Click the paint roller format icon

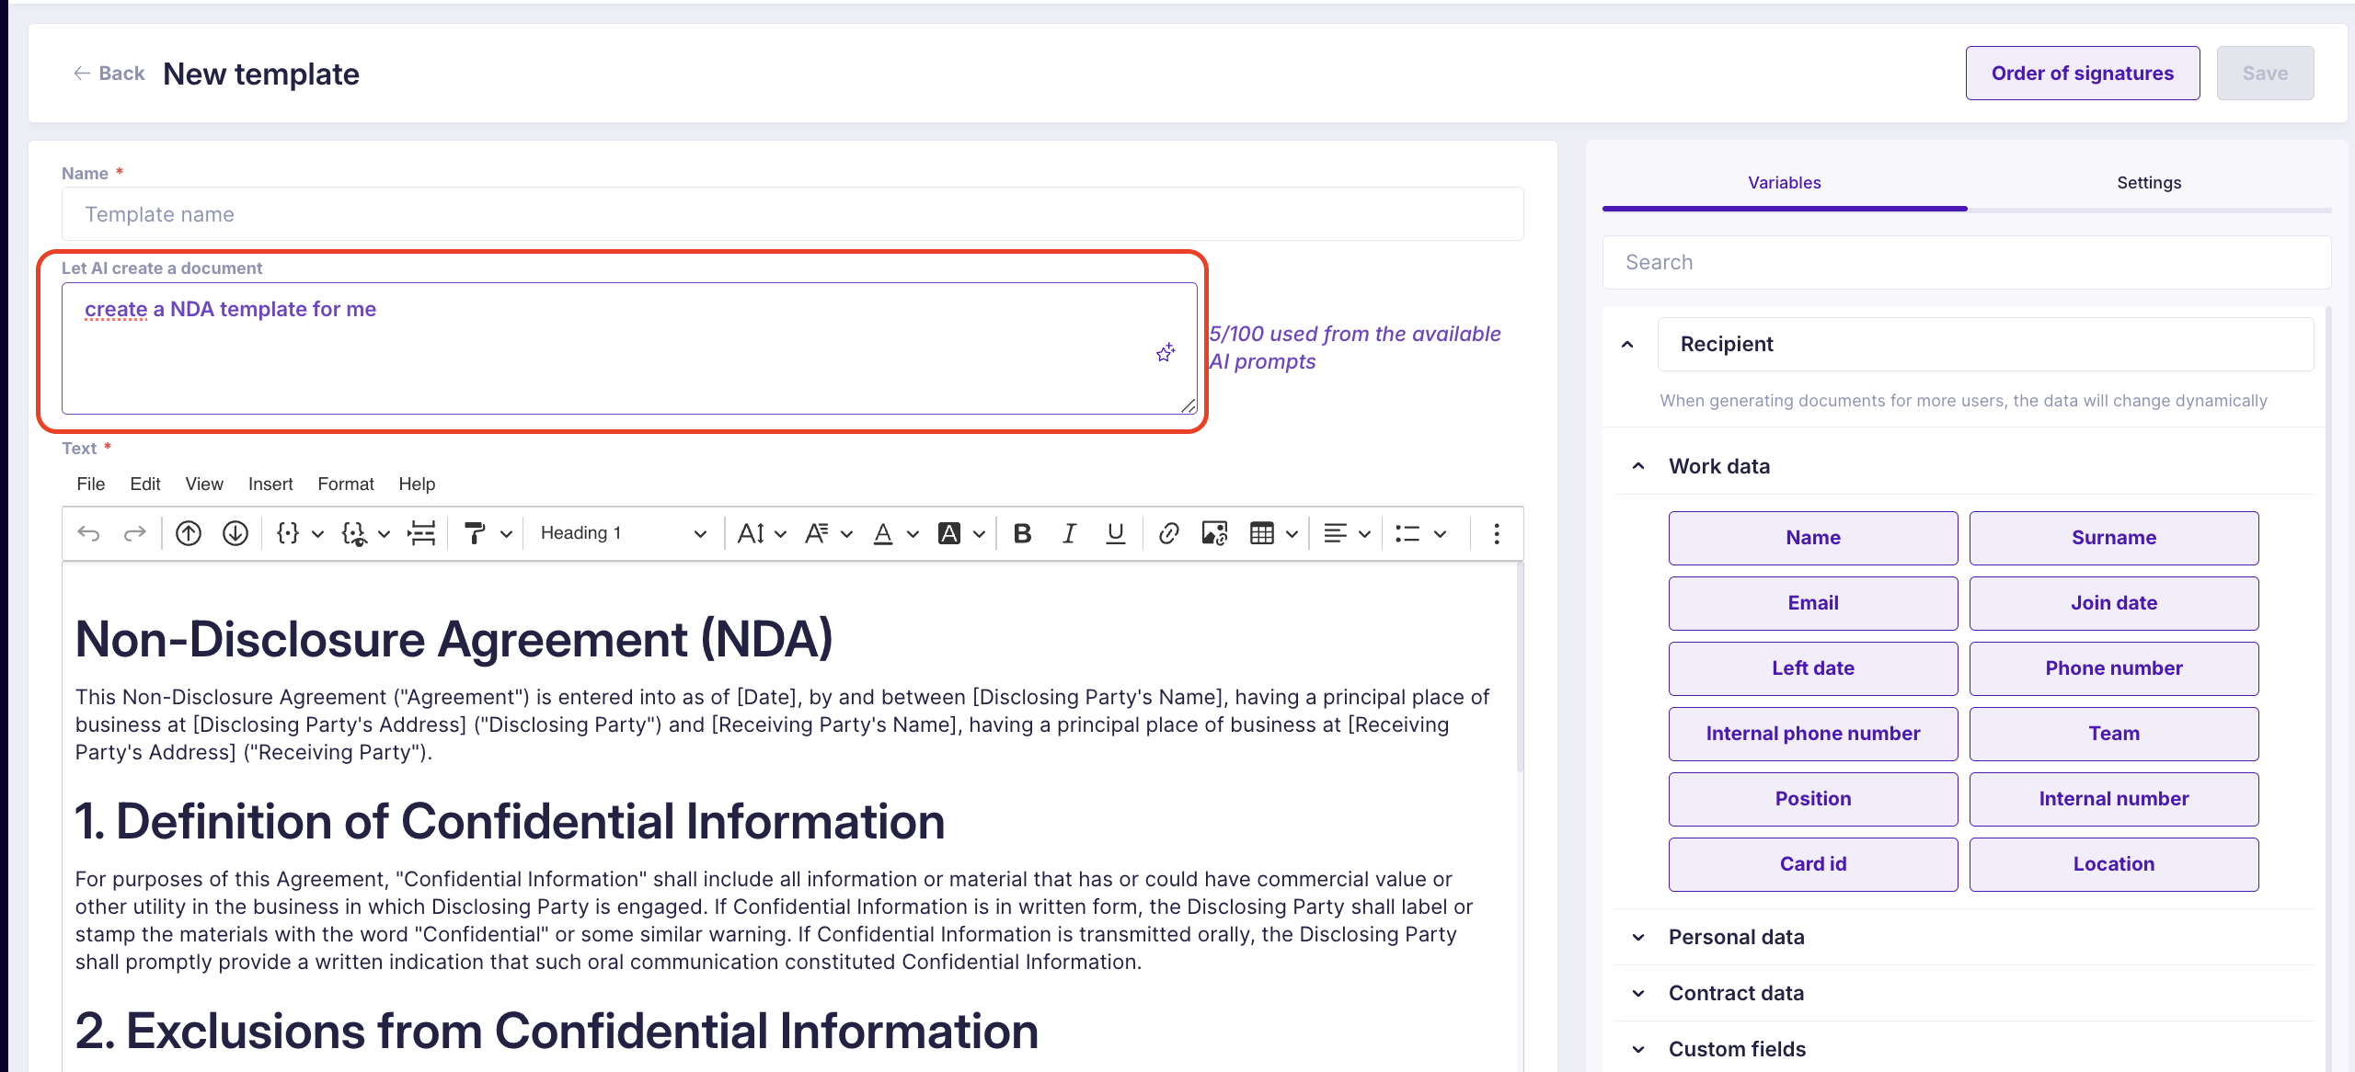click(x=475, y=533)
